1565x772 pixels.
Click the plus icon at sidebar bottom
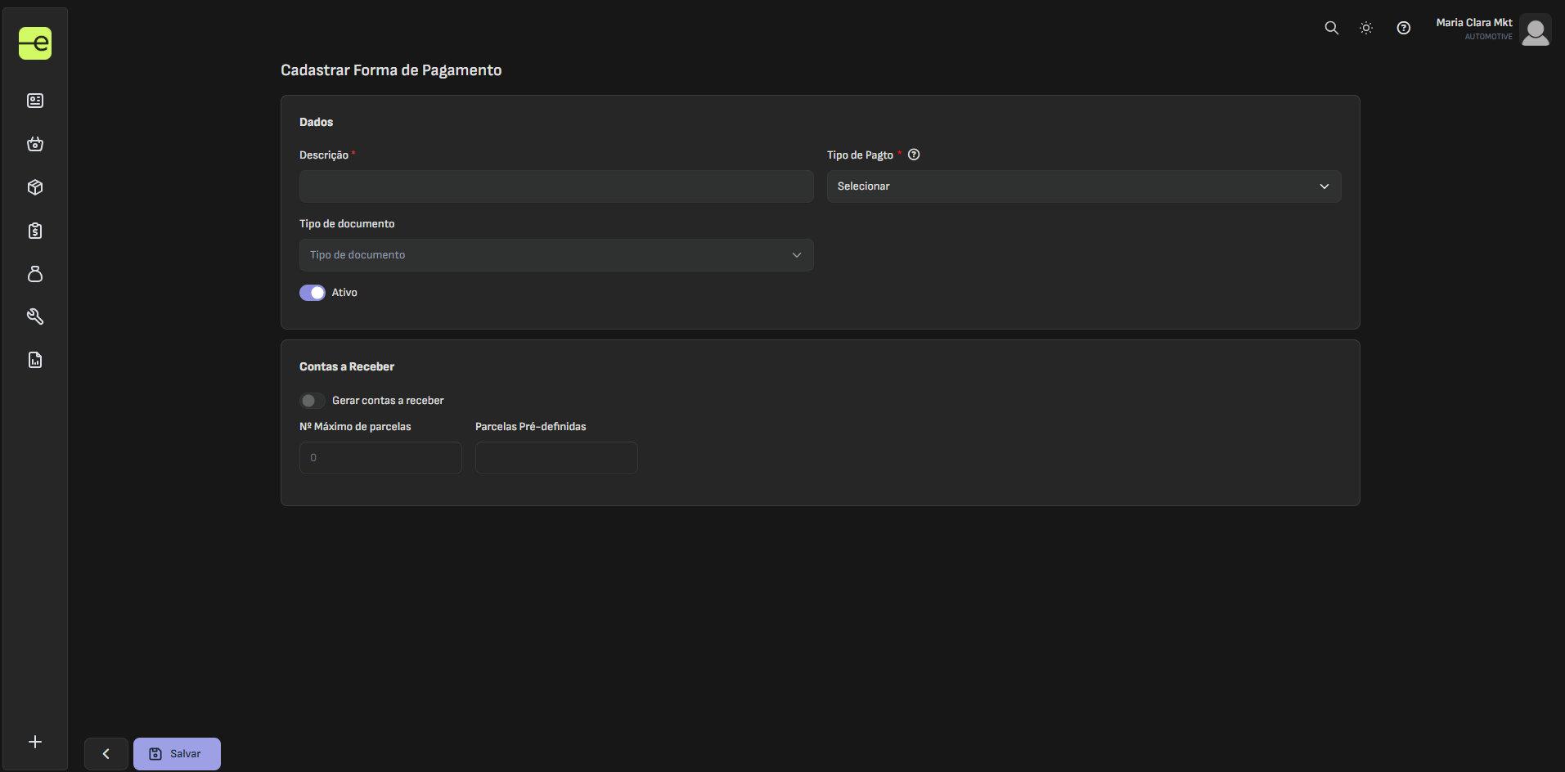point(35,742)
